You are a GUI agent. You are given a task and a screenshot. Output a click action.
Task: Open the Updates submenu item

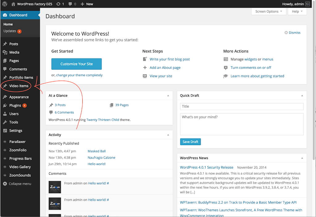[10, 31]
